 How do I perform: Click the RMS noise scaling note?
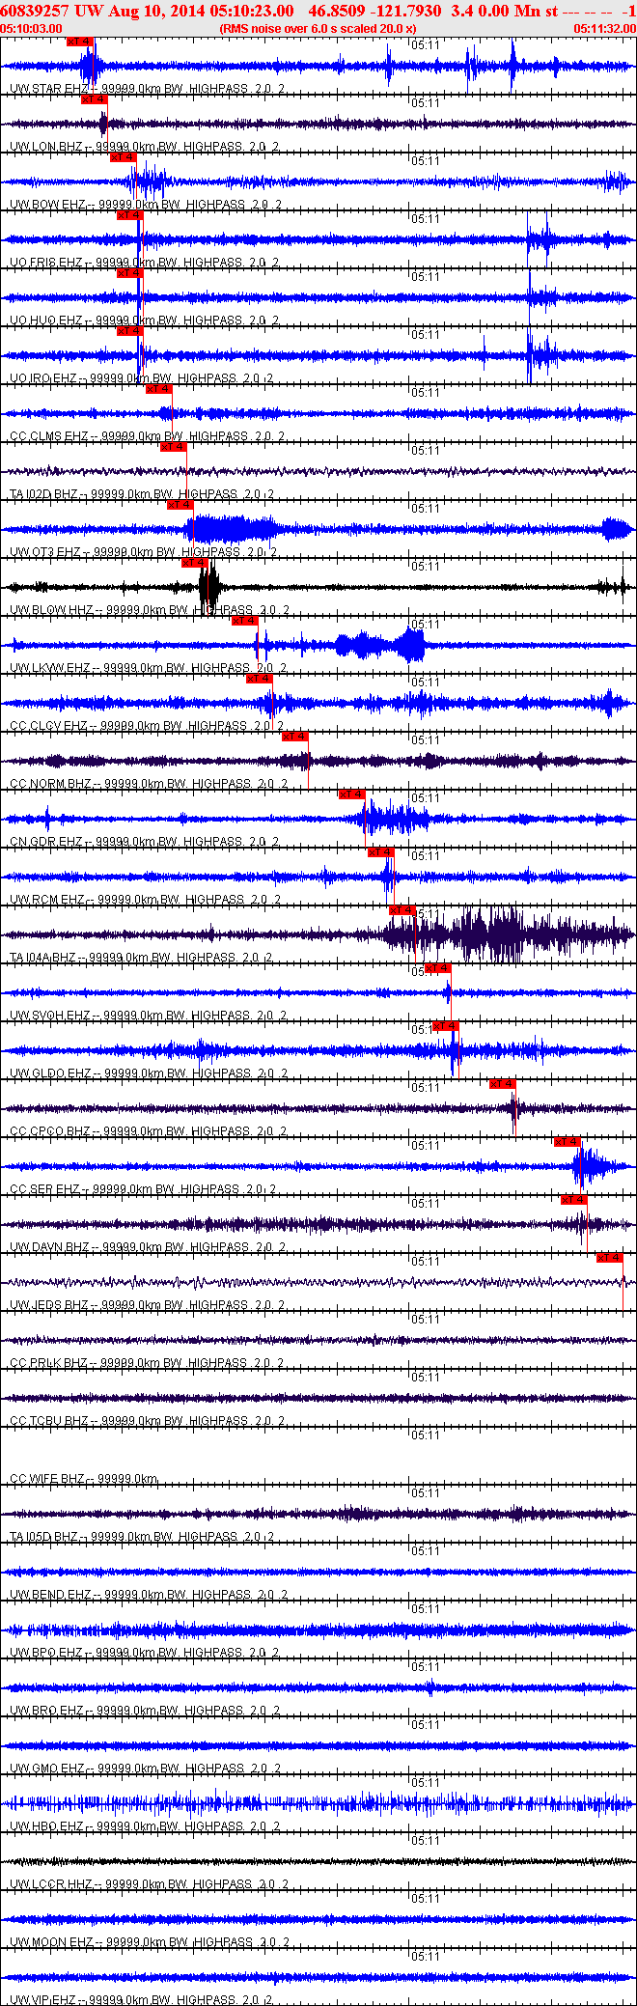pos(318,29)
